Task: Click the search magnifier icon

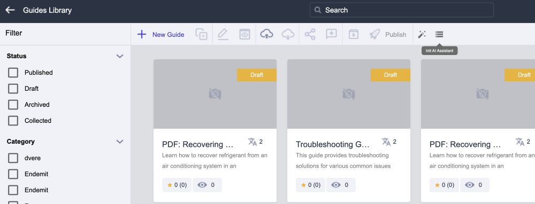Action: (x=318, y=10)
